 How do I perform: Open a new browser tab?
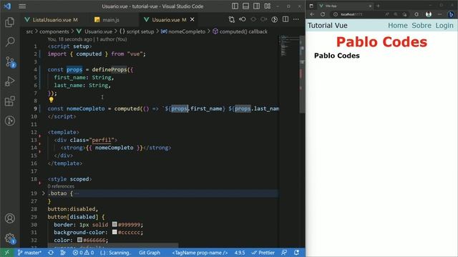pos(378,6)
